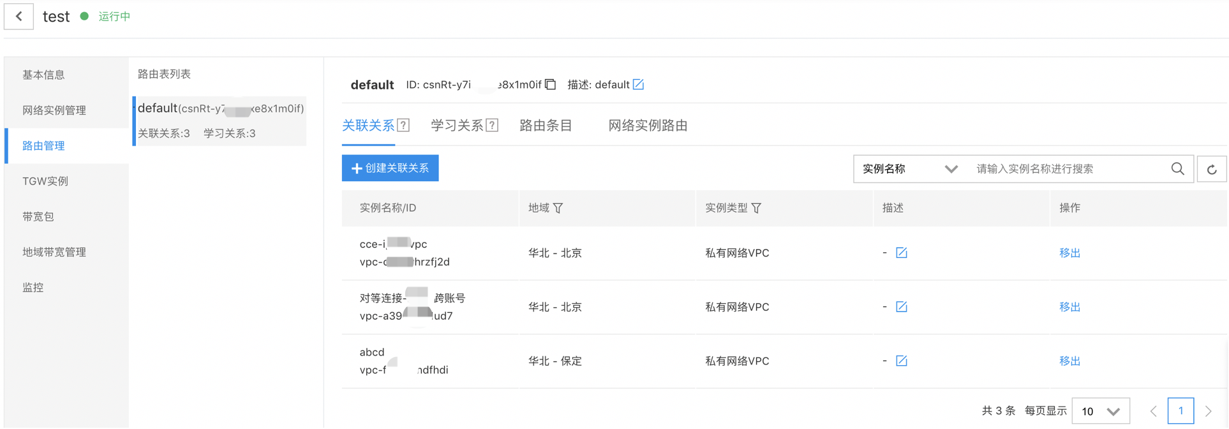Open help icon beside 关联关系 tab

403,125
